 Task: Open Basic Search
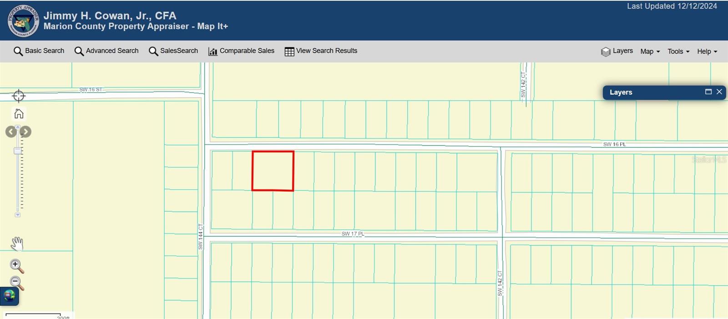pos(39,51)
